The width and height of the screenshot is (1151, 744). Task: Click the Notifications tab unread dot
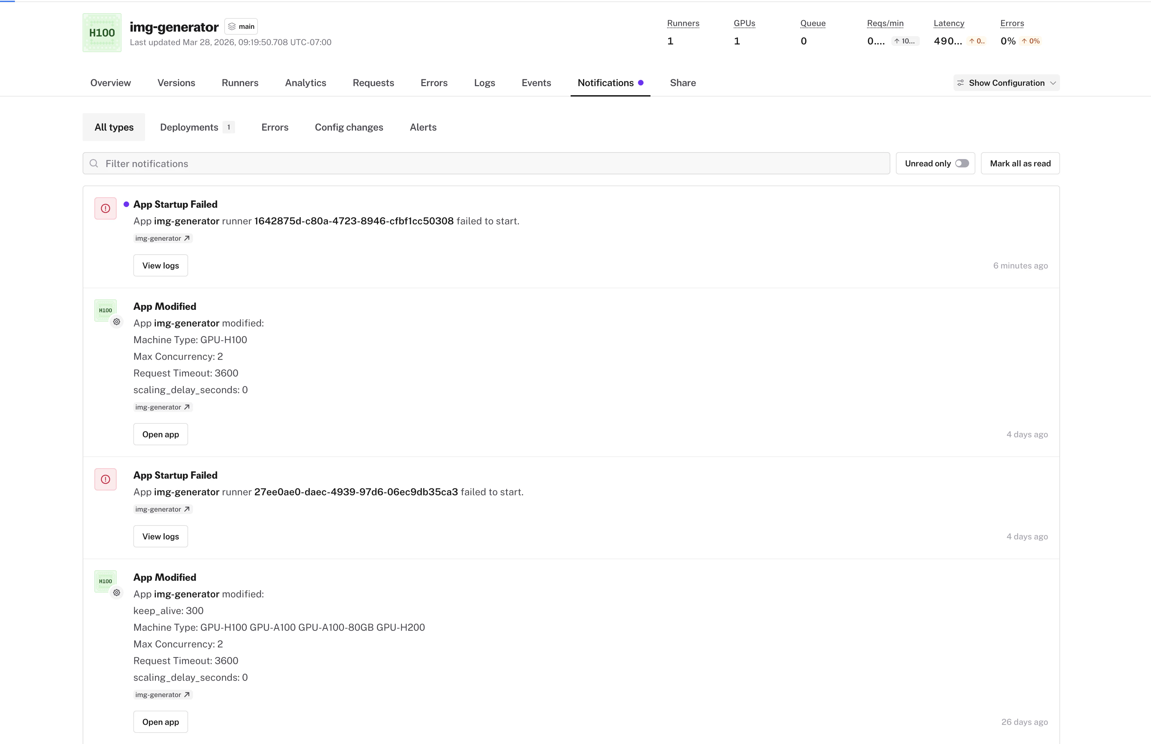pyautogui.click(x=641, y=83)
